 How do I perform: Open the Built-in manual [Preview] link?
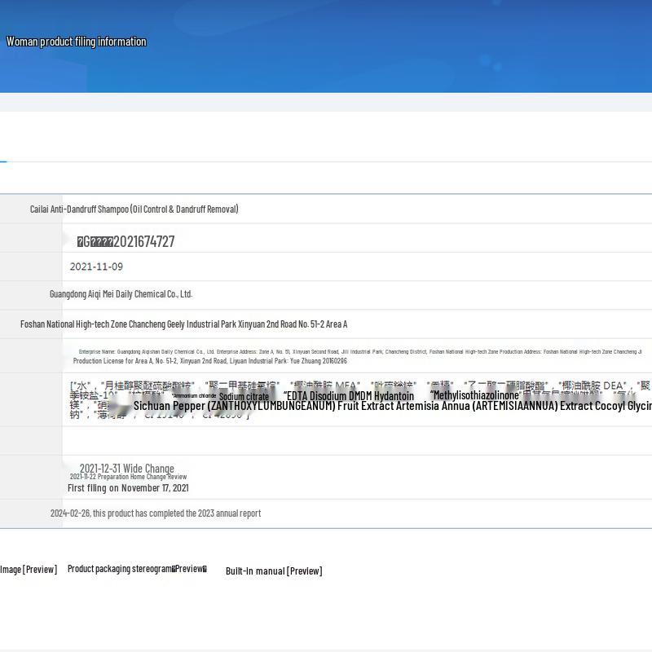[x=274, y=571]
